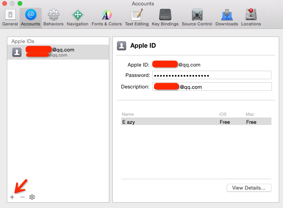
Task: Open Text Editing preferences
Action: (137, 18)
